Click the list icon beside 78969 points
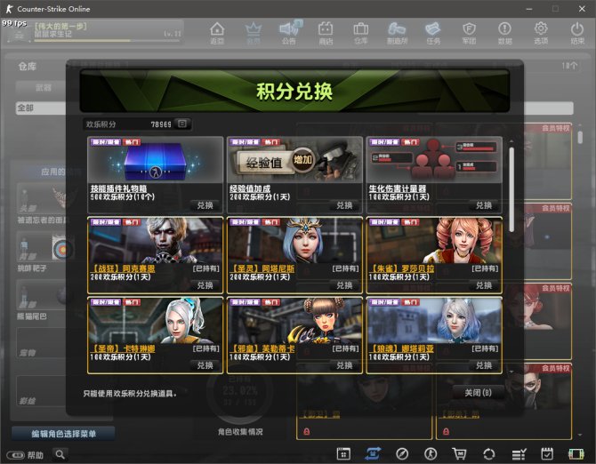This screenshot has height=464, width=596. pyautogui.click(x=182, y=124)
